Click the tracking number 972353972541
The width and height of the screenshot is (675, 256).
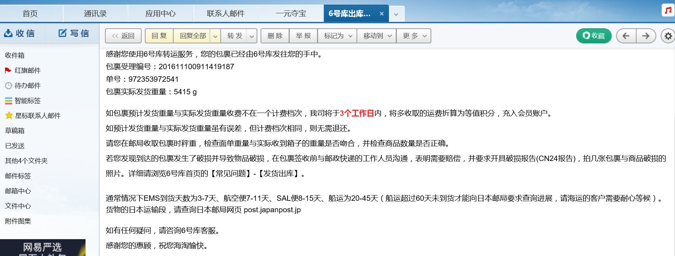pos(153,79)
